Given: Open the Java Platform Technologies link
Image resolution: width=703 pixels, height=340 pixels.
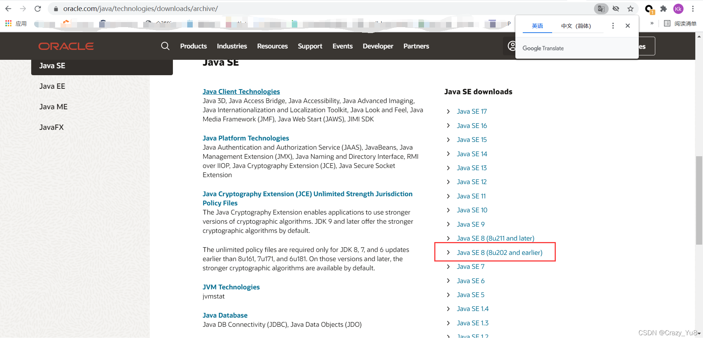Looking at the screenshot, I should [246, 138].
